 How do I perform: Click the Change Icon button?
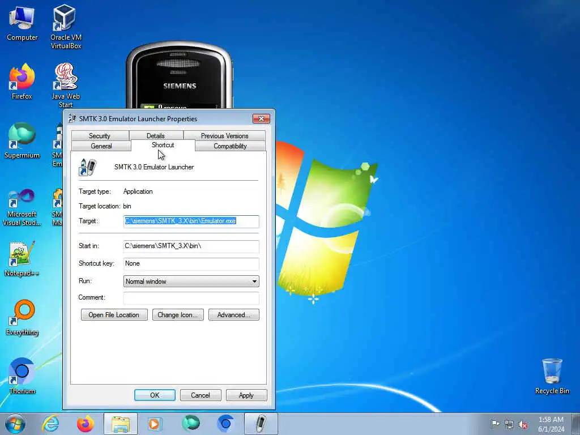coord(178,315)
